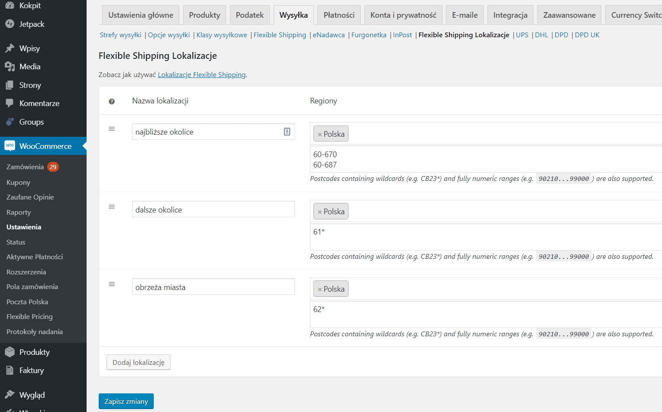Viewport: 662px width, 412px height.
Task: Open DPD shipping section
Action: pyautogui.click(x=562, y=35)
